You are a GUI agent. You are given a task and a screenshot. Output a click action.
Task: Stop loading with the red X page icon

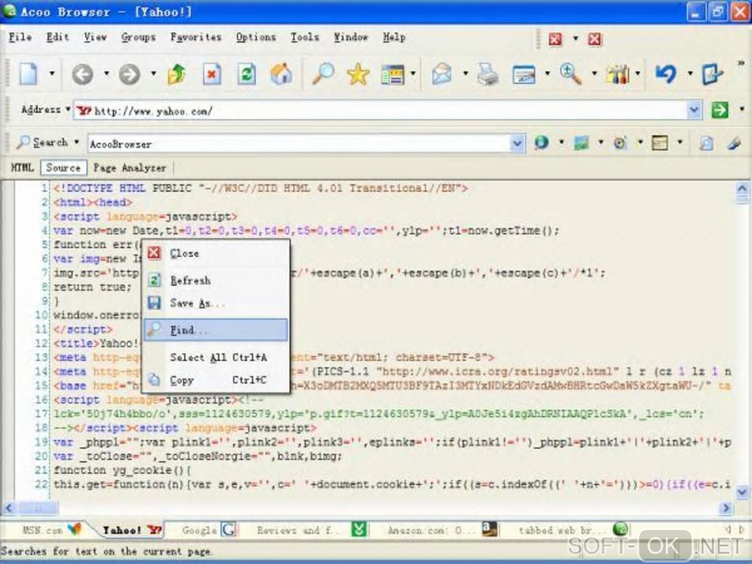[212, 74]
